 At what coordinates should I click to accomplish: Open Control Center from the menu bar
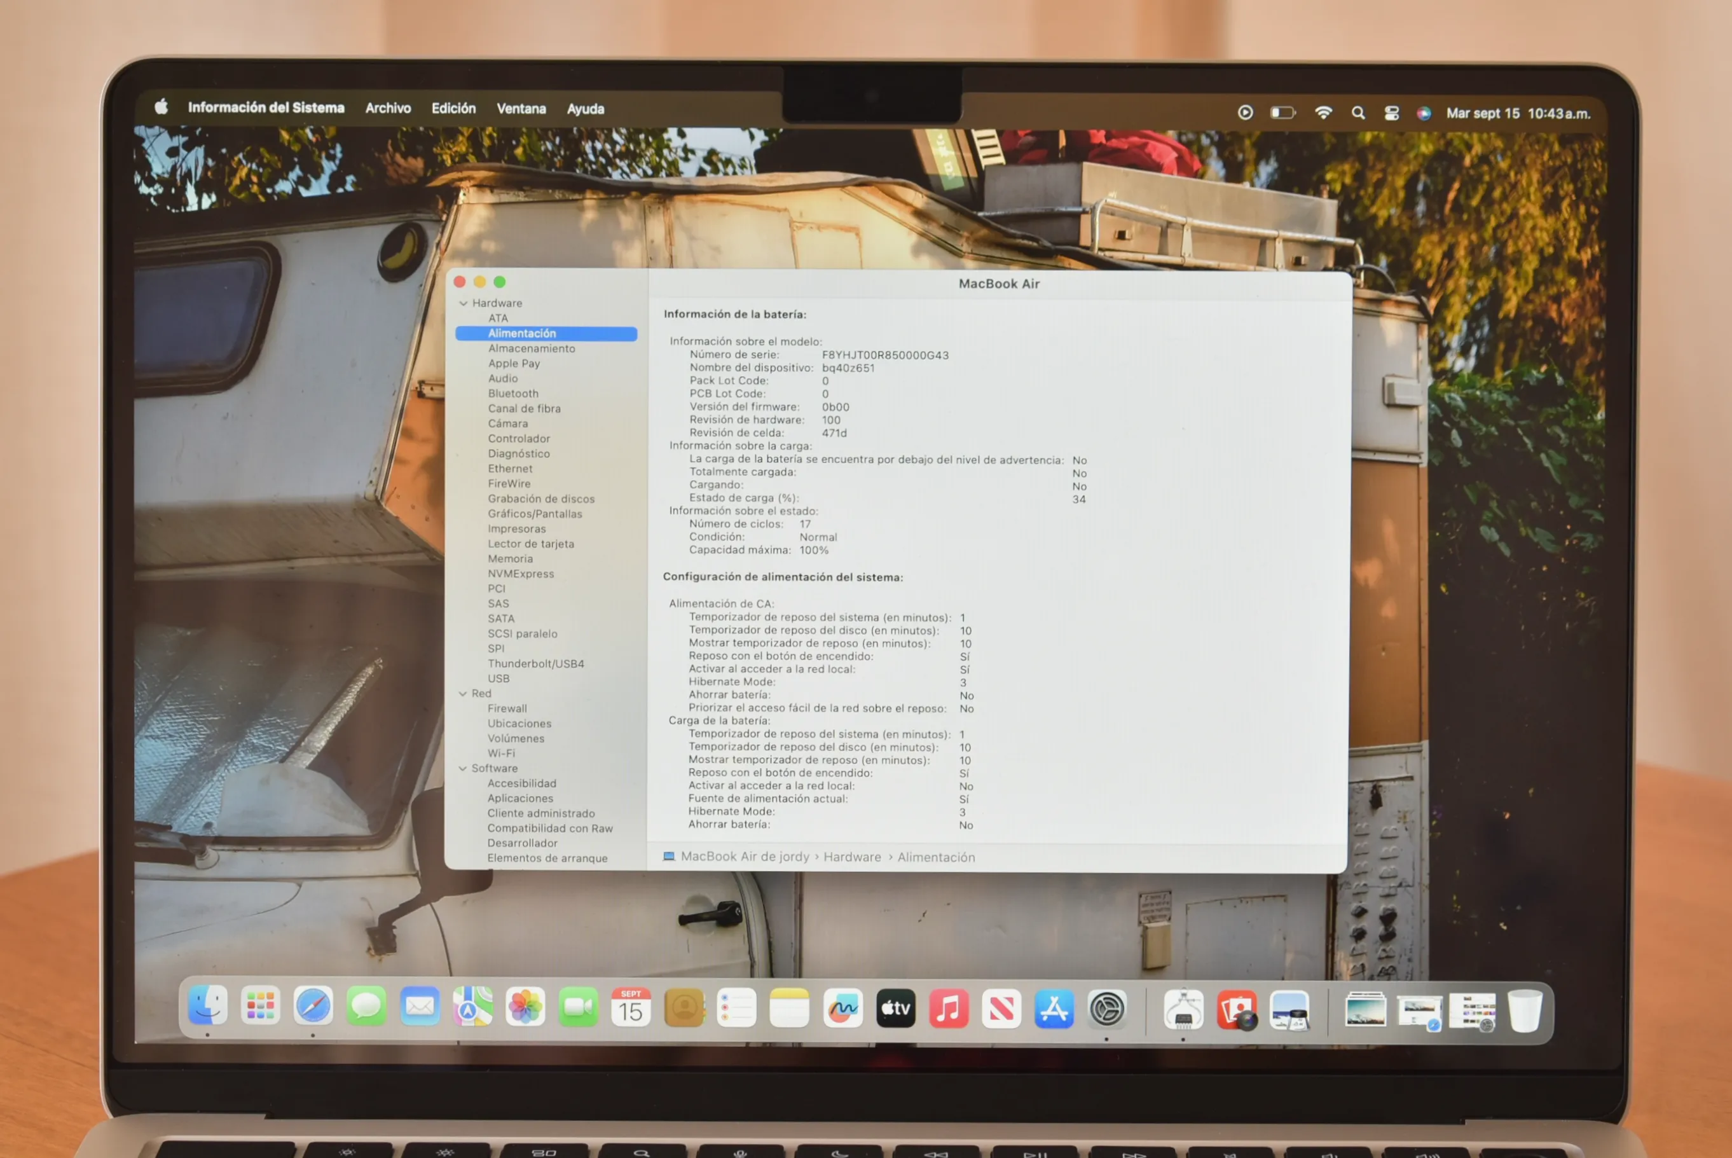1391,113
